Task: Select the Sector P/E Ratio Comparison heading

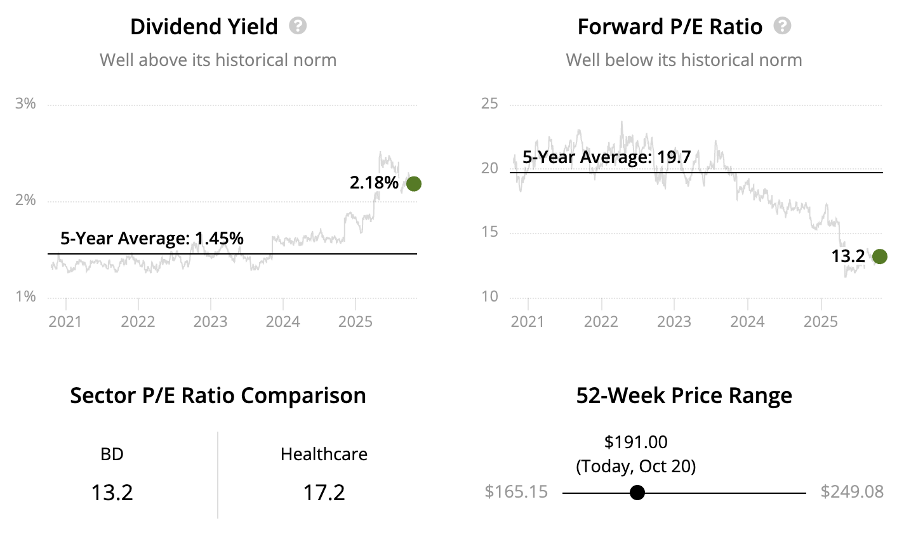Action: tap(218, 395)
